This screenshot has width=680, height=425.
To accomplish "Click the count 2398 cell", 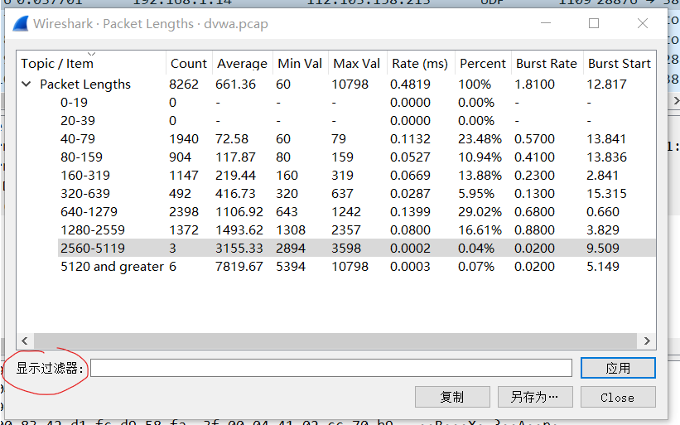I will (x=184, y=211).
